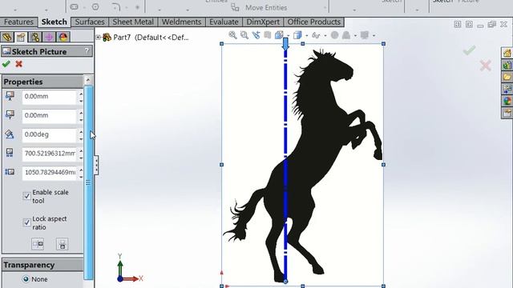Open Design Library task pane tab

tap(507, 65)
